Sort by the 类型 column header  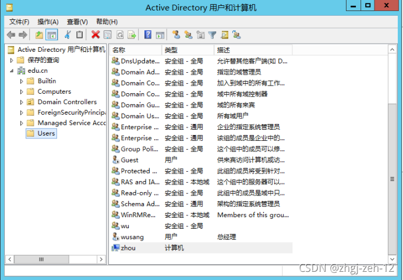tap(188, 50)
